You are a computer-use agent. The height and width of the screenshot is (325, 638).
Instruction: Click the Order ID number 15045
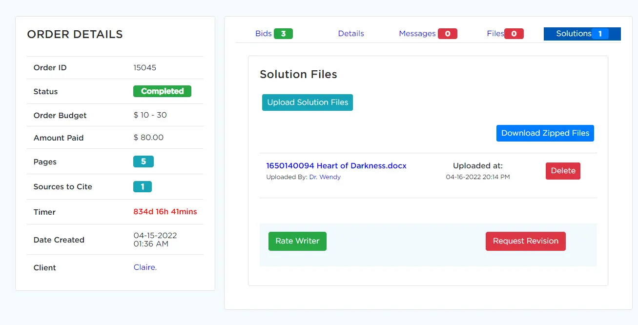[144, 68]
